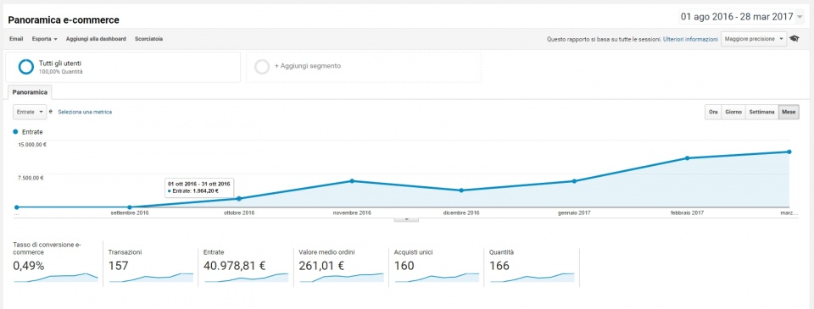Click the novembre 2016 data point on chart
The image size is (814, 309).
(x=352, y=181)
